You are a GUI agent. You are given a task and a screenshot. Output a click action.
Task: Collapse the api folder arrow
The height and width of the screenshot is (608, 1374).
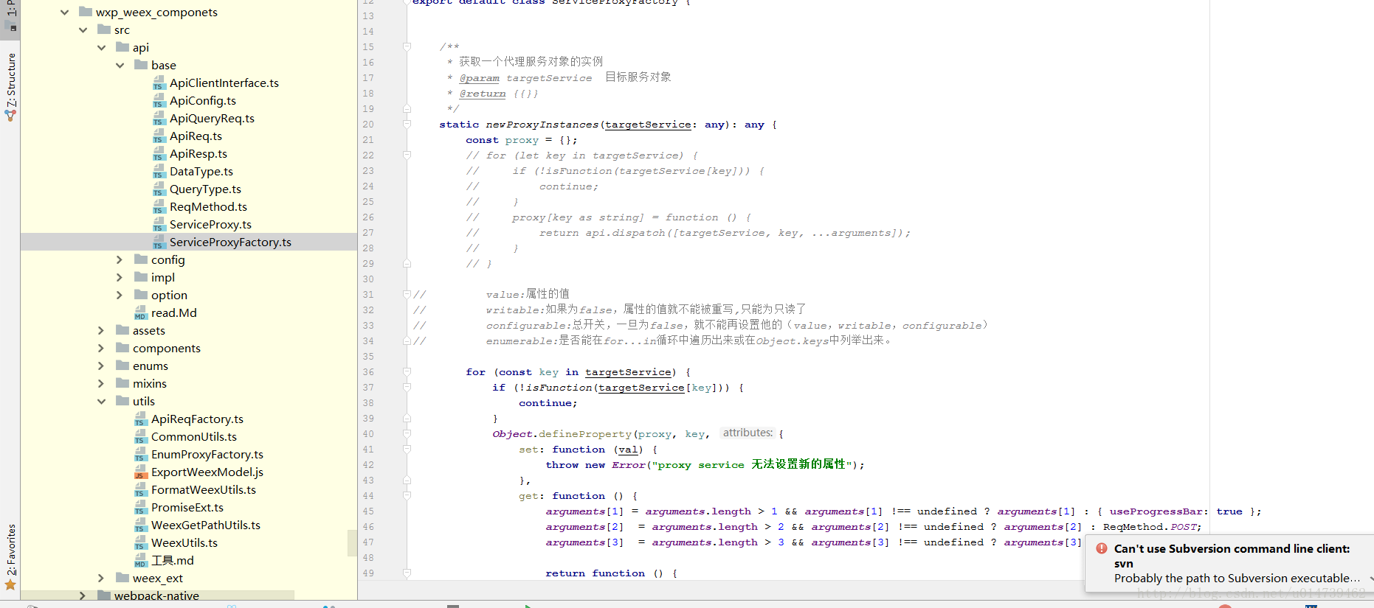(x=101, y=48)
